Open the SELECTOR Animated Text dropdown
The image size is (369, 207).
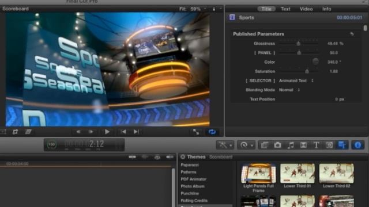coord(296,80)
